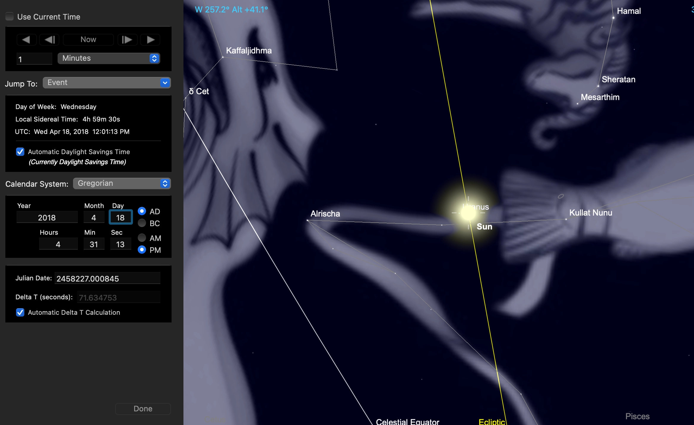Click the Kullat Nunu star

coord(566,219)
